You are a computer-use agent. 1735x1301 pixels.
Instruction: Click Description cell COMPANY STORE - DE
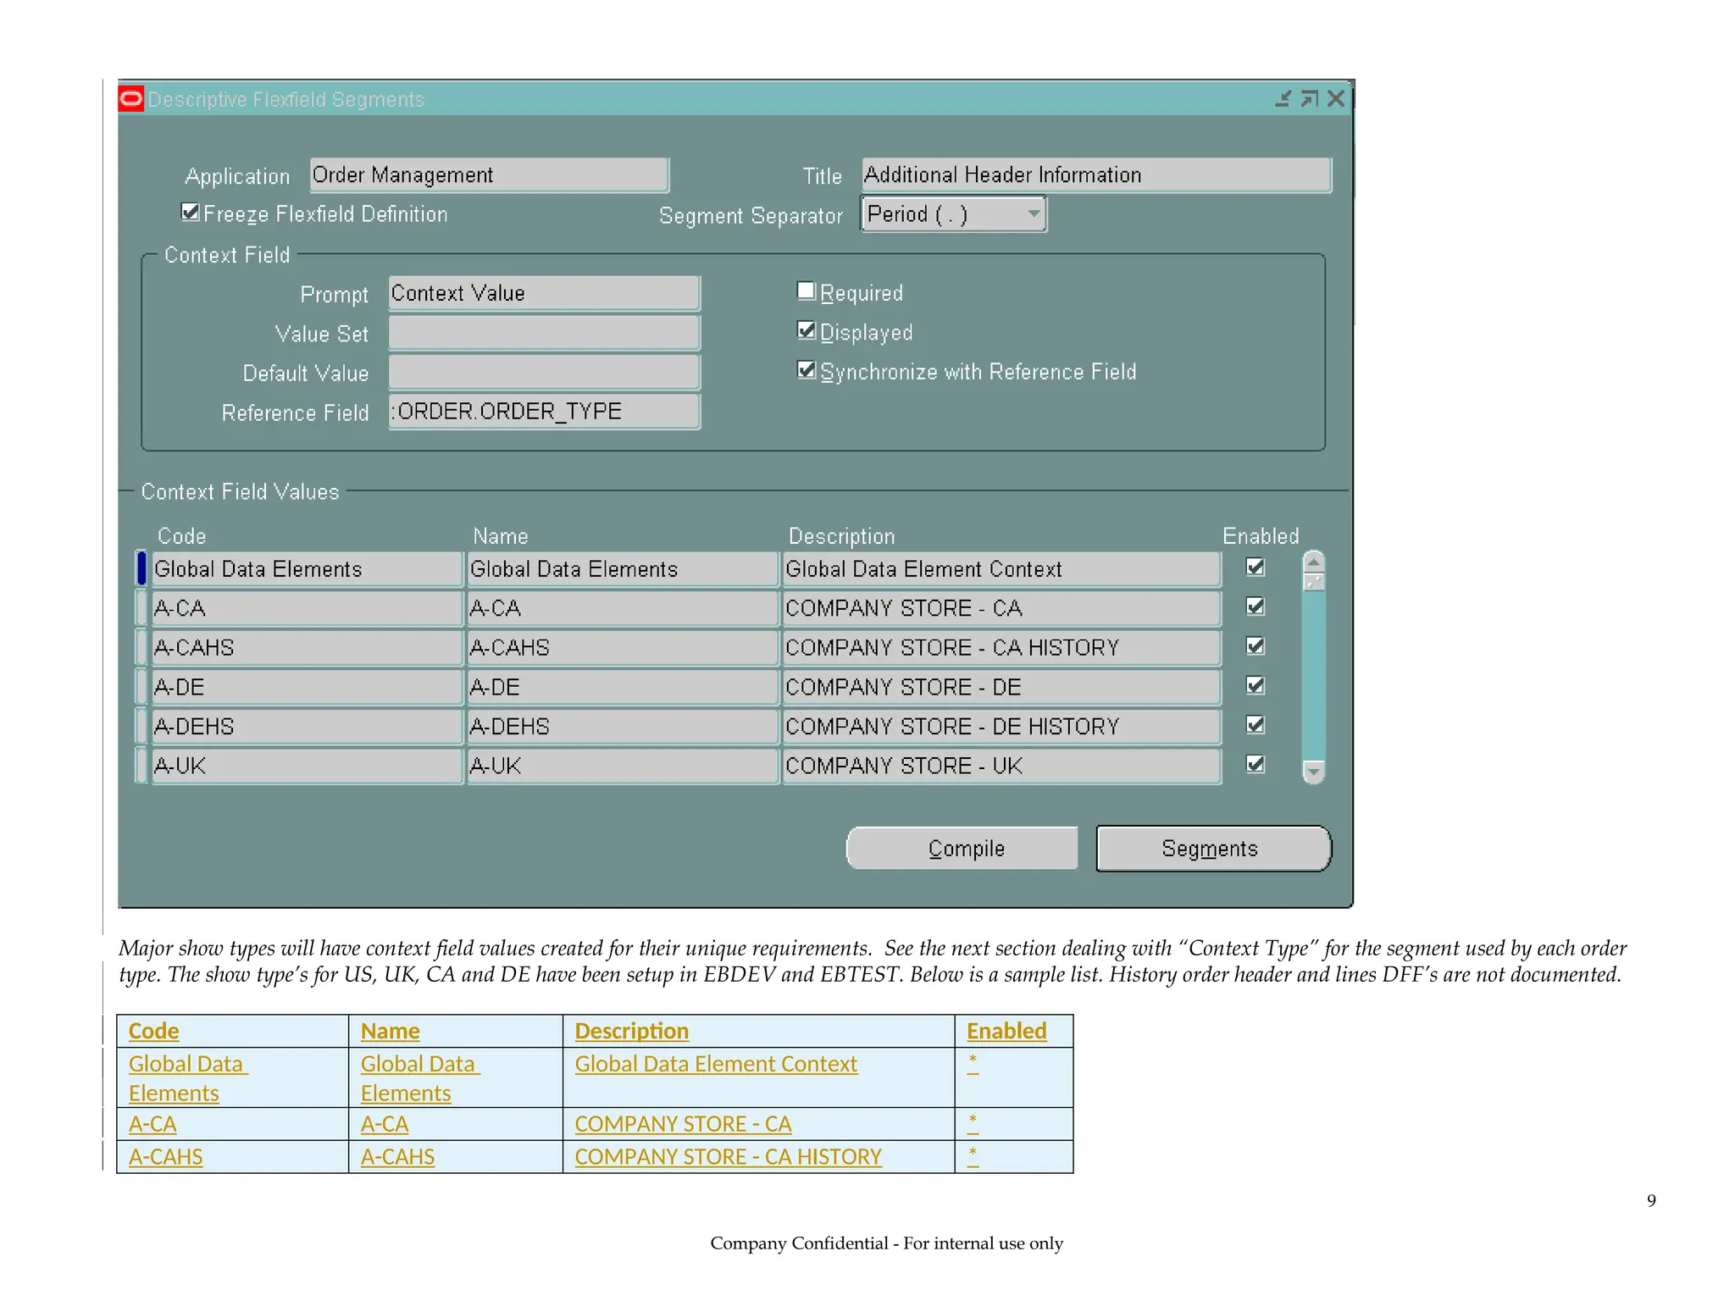tap(1001, 687)
